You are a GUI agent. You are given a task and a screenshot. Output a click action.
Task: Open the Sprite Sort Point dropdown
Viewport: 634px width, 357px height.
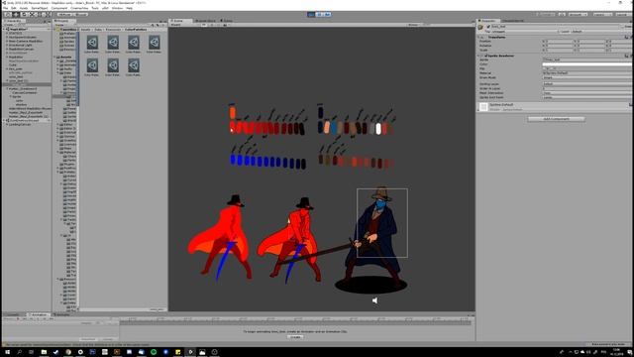[587, 97]
